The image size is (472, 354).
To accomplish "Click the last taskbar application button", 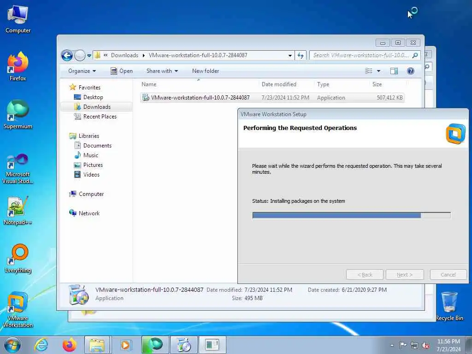I will coord(212,345).
